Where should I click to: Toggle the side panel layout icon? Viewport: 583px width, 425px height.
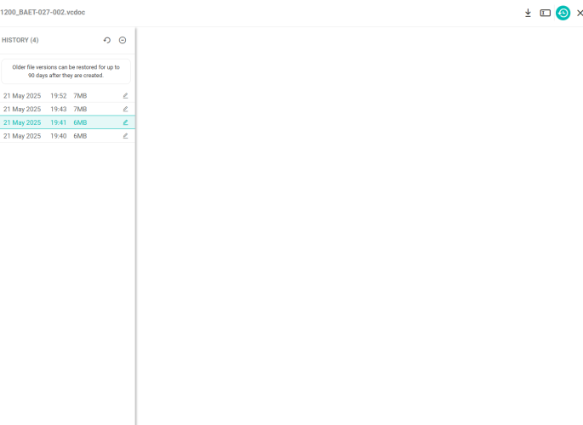546,13
